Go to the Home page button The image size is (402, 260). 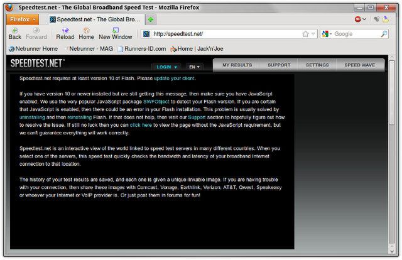87,33
